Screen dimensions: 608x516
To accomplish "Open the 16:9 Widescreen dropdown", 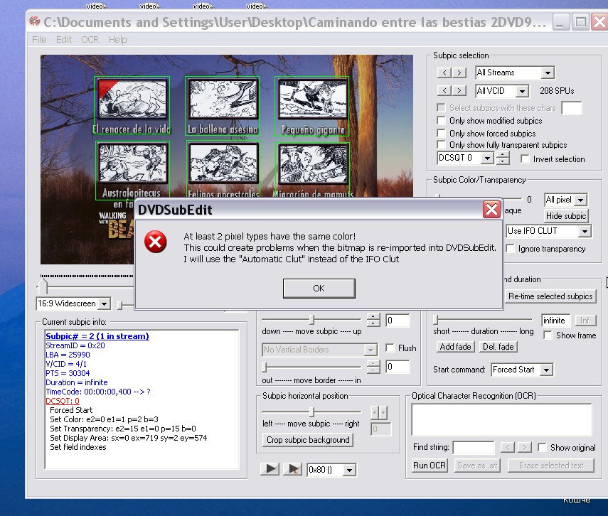I will [x=104, y=304].
